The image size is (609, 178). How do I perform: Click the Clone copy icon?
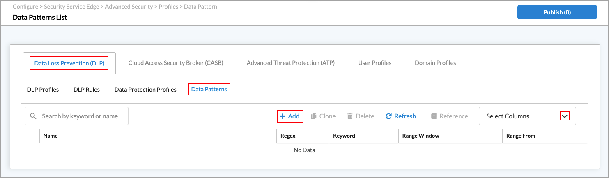tap(314, 116)
